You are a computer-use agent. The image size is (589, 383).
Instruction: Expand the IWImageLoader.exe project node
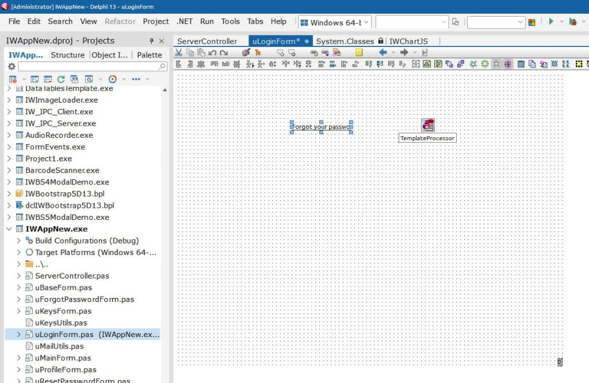[9, 100]
